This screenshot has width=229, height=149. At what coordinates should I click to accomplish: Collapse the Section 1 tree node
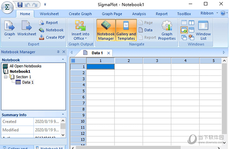click(6, 77)
